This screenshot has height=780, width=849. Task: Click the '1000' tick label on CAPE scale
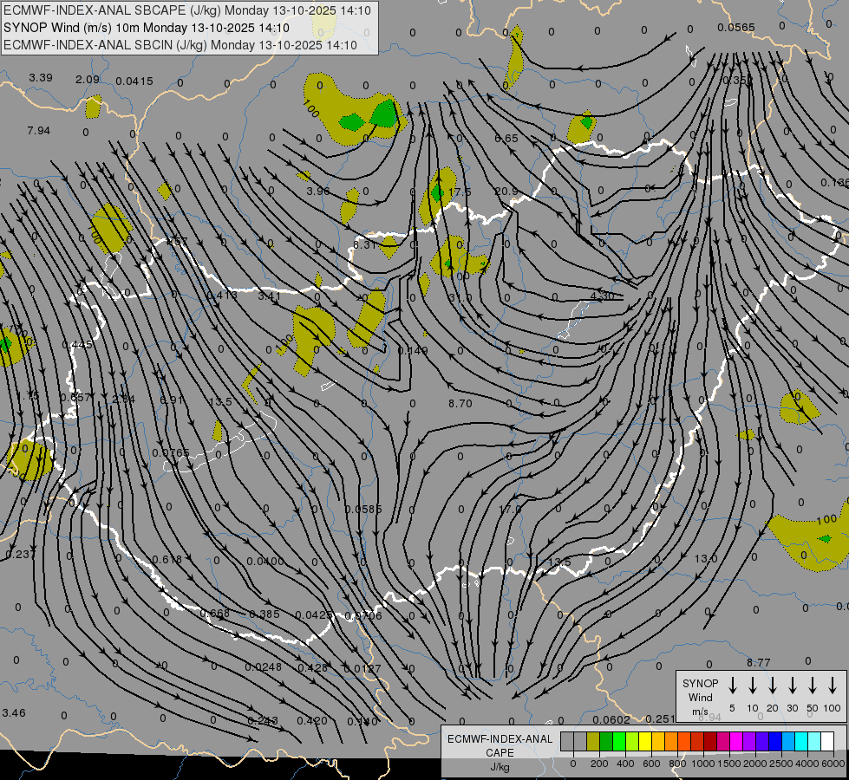[703, 764]
